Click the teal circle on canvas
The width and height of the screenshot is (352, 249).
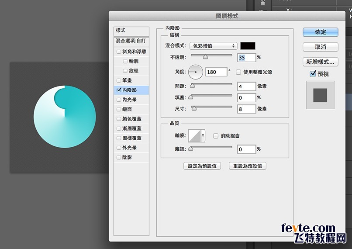65,117
